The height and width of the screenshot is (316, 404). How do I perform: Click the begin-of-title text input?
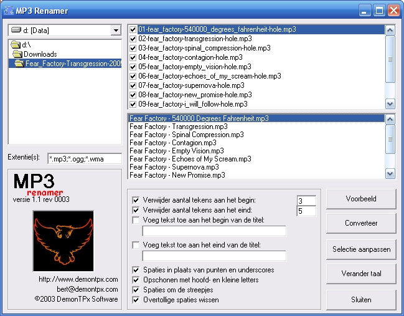coord(214,231)
